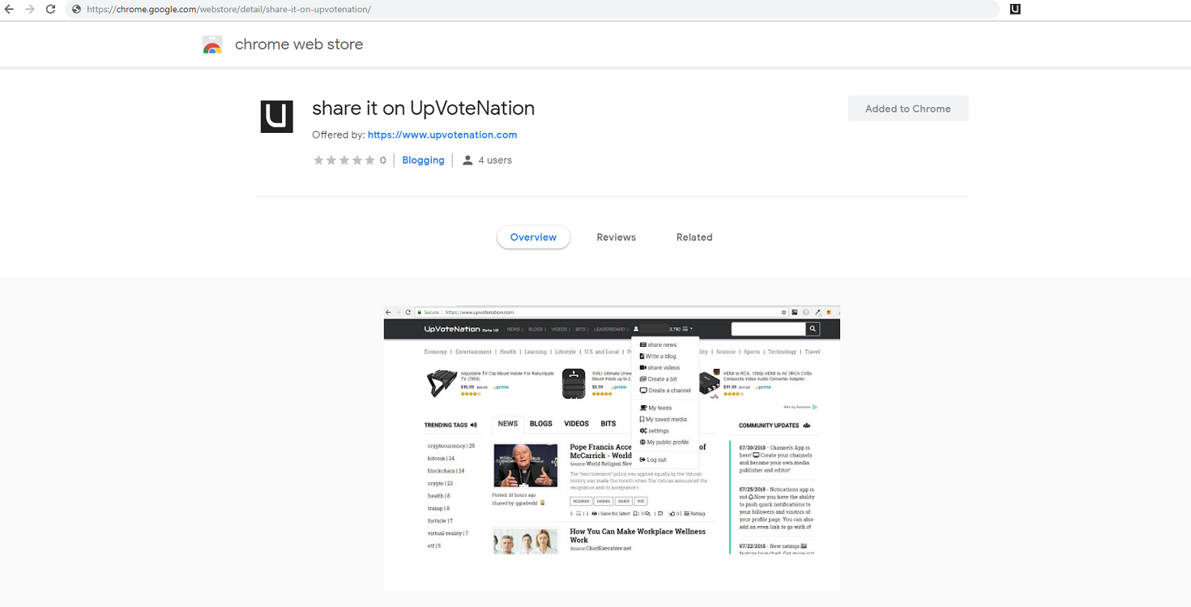Click the fifth star in the extension rating row
The height and width of the screenshot is (607, 1191).
coord(370,160)
